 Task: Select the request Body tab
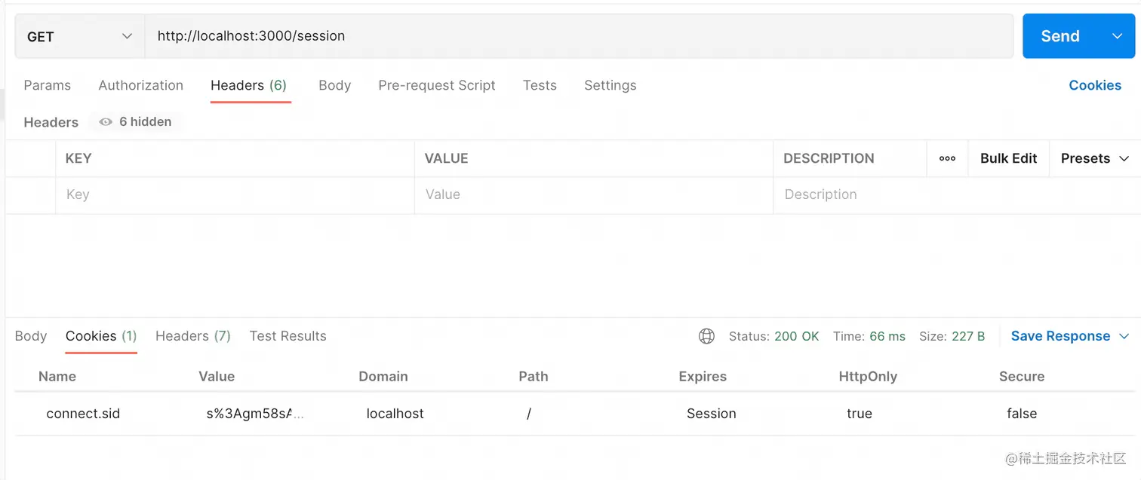tap(334, 85)
